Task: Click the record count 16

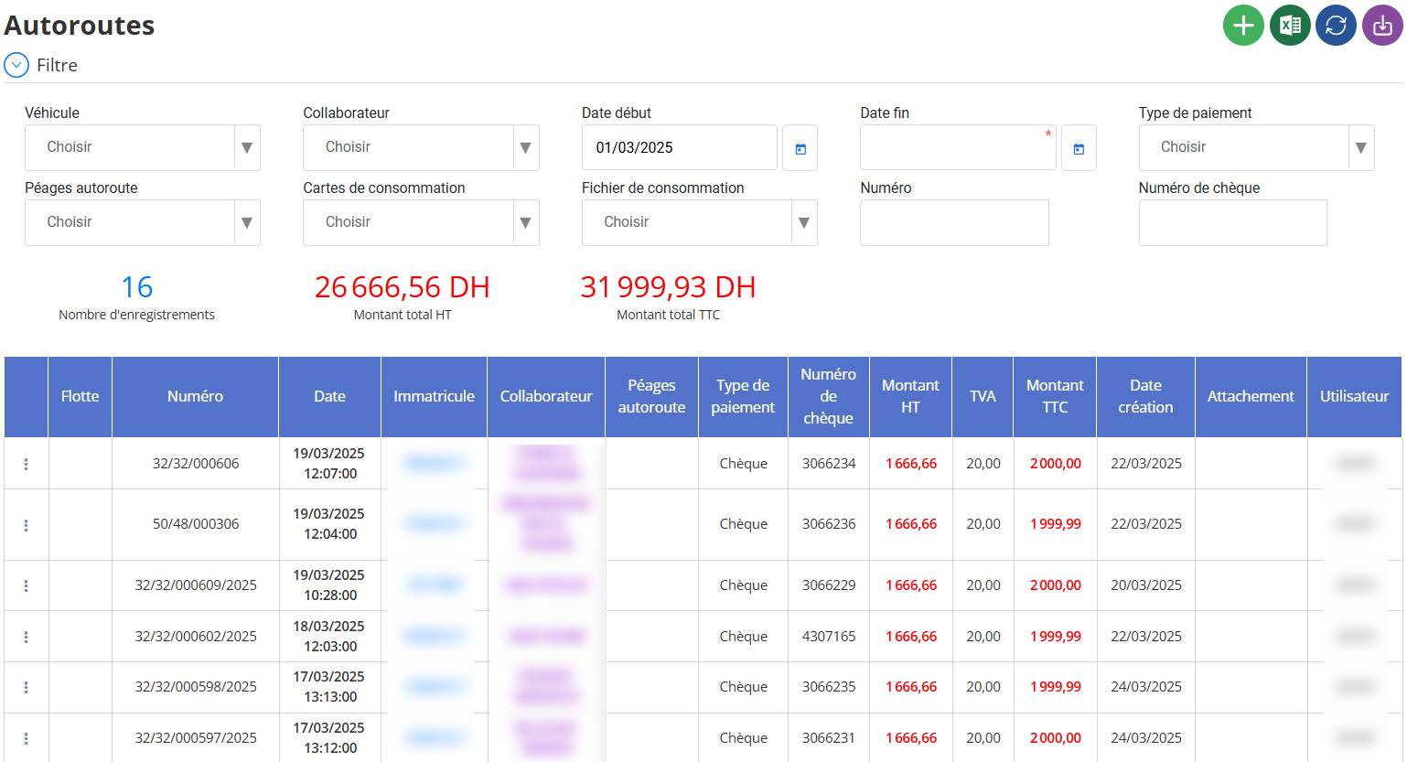Action: tap(137, 287)
